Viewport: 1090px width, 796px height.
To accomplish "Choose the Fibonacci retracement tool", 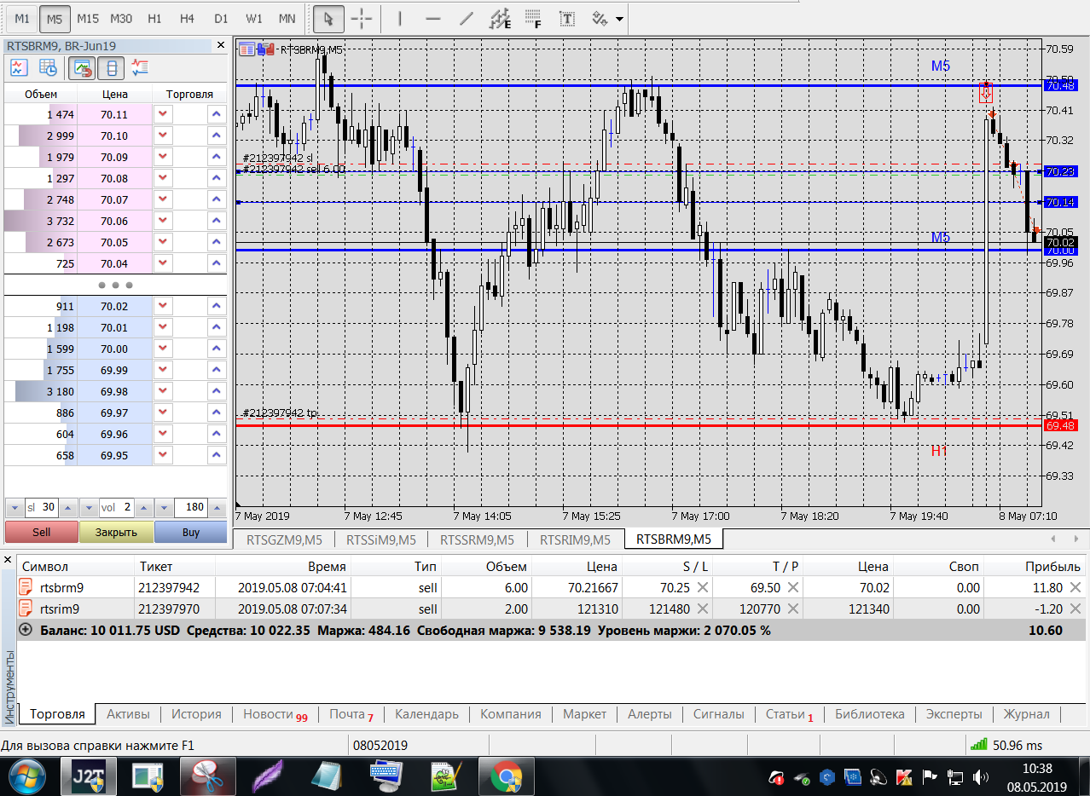I will [534, 18].
